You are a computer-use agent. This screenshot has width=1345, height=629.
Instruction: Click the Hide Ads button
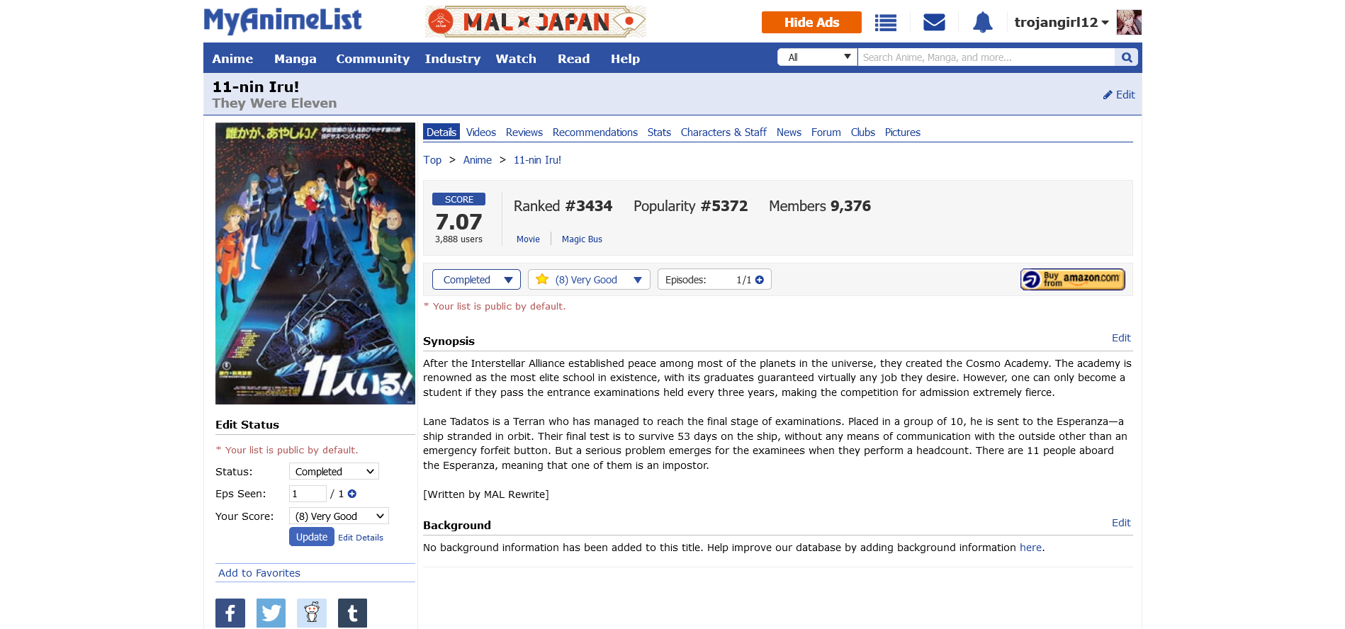pyautogui.click(x=811, y=23)
